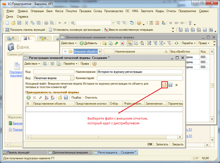Open the Перейти dropdown in registration form

(70, 64)
